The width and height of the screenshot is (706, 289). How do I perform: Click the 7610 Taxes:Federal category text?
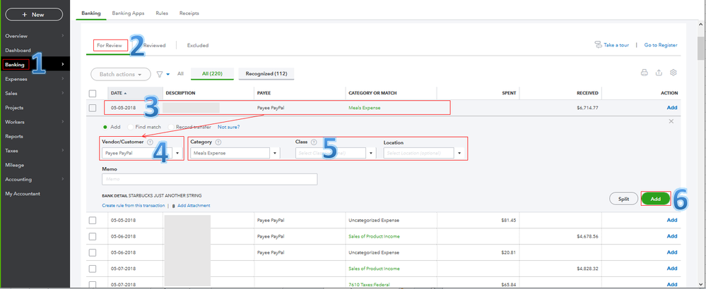[368, 285]
